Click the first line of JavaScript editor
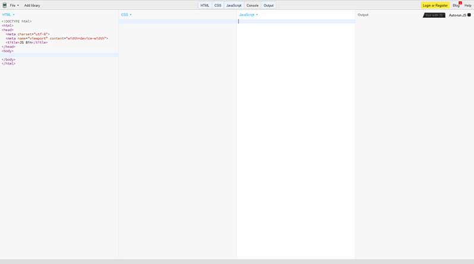The image size is (474, 264). pos(296,21)
